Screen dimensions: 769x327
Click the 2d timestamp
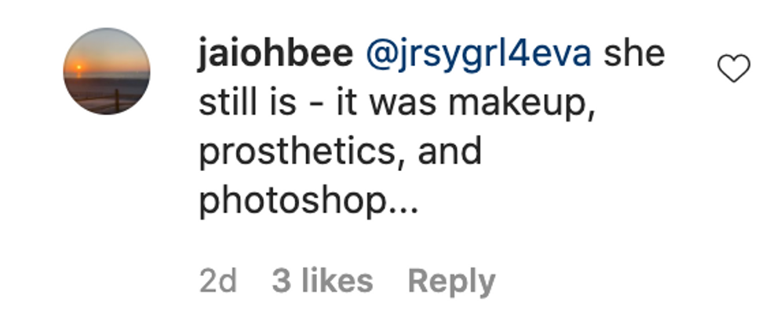pos(218,281)
